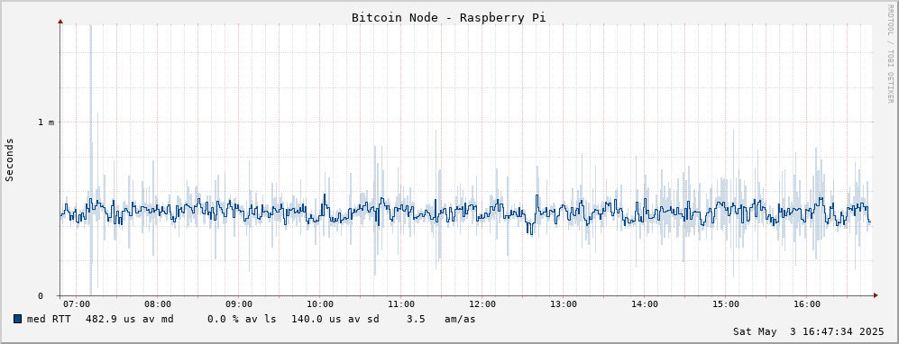The image size is (899, 344).
Task: Click the 11:00 time axis label
Action: [400, 304]
